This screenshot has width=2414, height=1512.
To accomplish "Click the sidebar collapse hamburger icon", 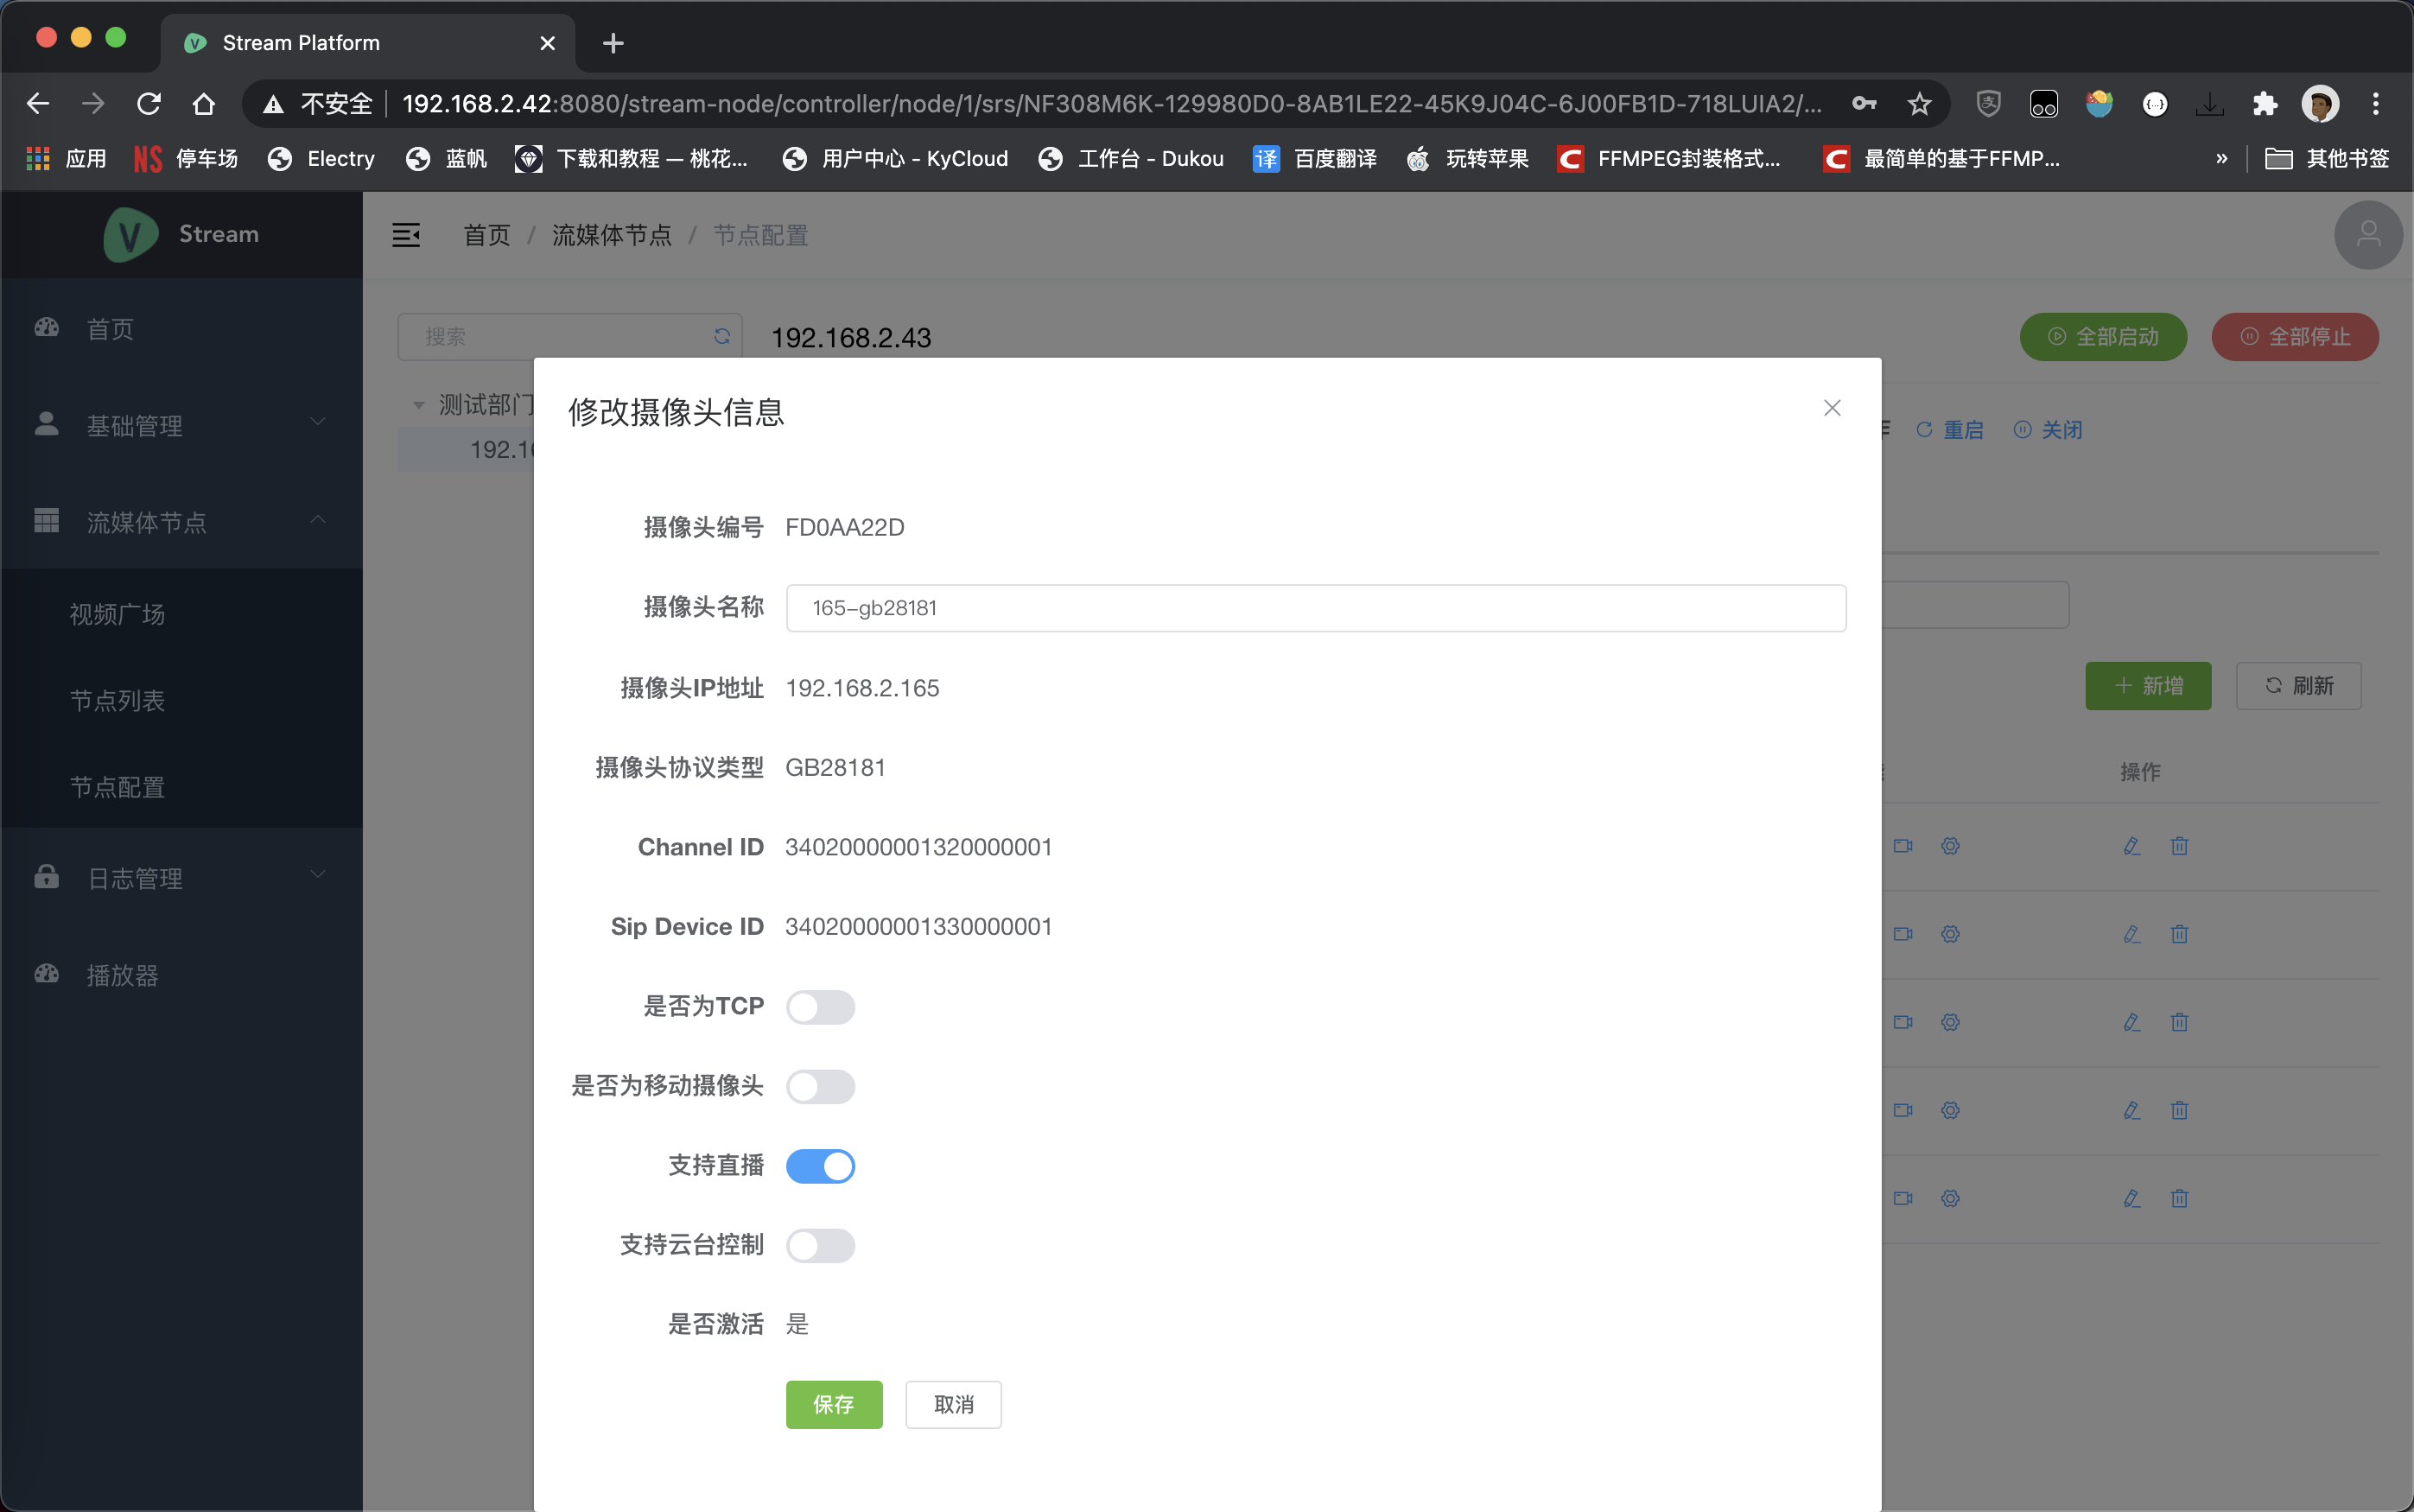I will click(x=405, y=235).
